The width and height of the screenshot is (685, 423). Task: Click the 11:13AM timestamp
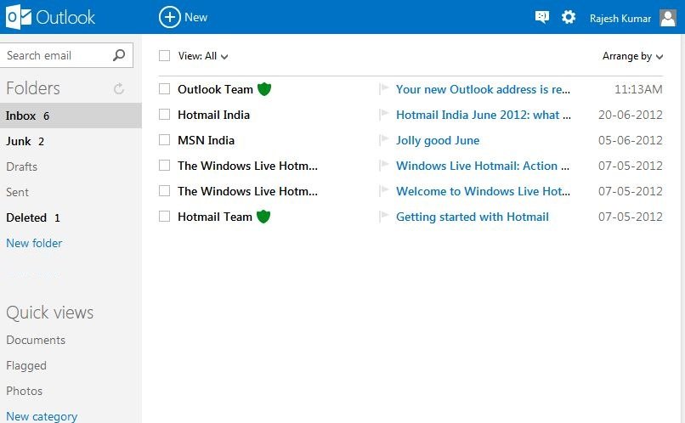638,89
